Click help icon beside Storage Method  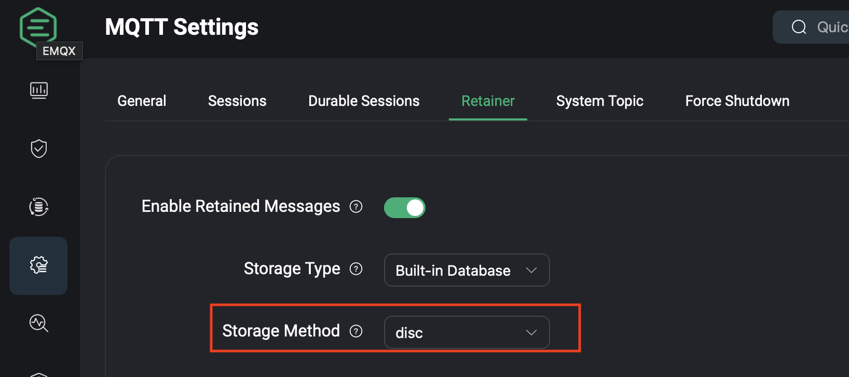(356, 331)
